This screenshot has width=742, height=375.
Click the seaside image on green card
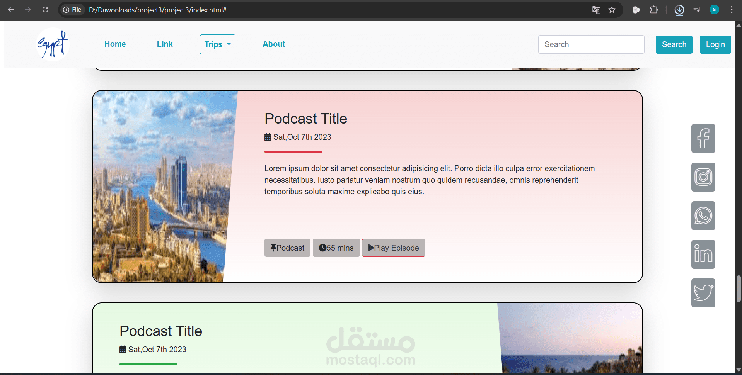click(570, 338)
